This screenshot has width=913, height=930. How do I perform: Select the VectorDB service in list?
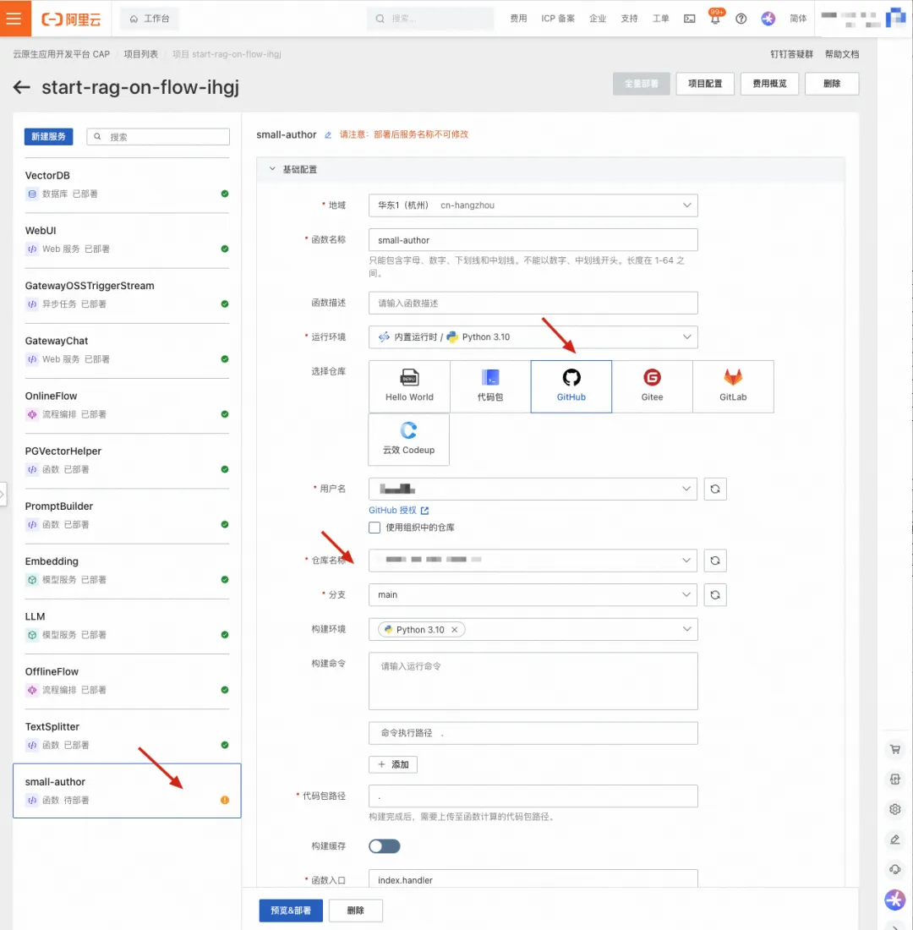(127, 184)
